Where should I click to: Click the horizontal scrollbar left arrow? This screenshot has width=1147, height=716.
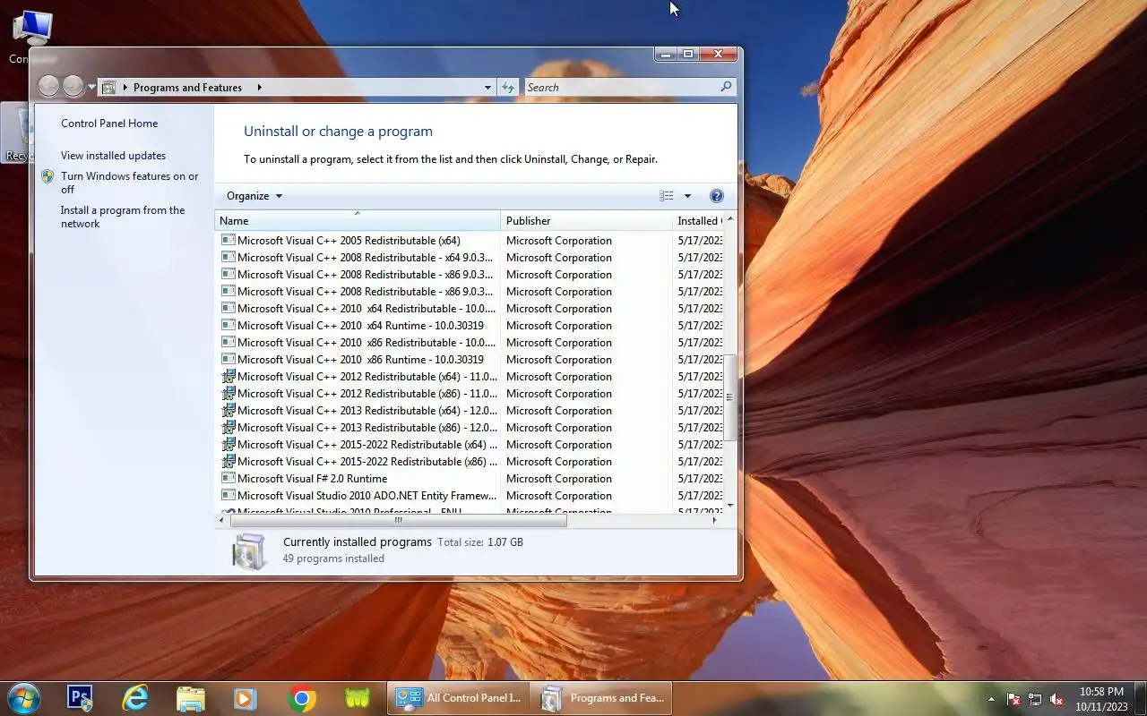(x=222, y=520)
